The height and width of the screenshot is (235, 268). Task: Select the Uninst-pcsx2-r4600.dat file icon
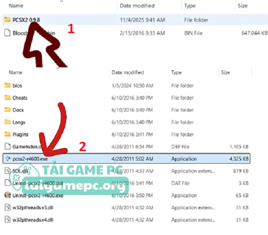click(7, 183)
